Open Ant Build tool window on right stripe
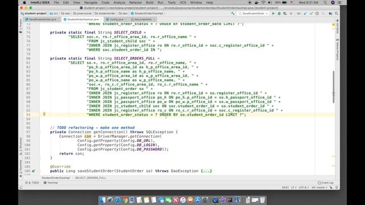The image size is (365, 205). point(337,26)
